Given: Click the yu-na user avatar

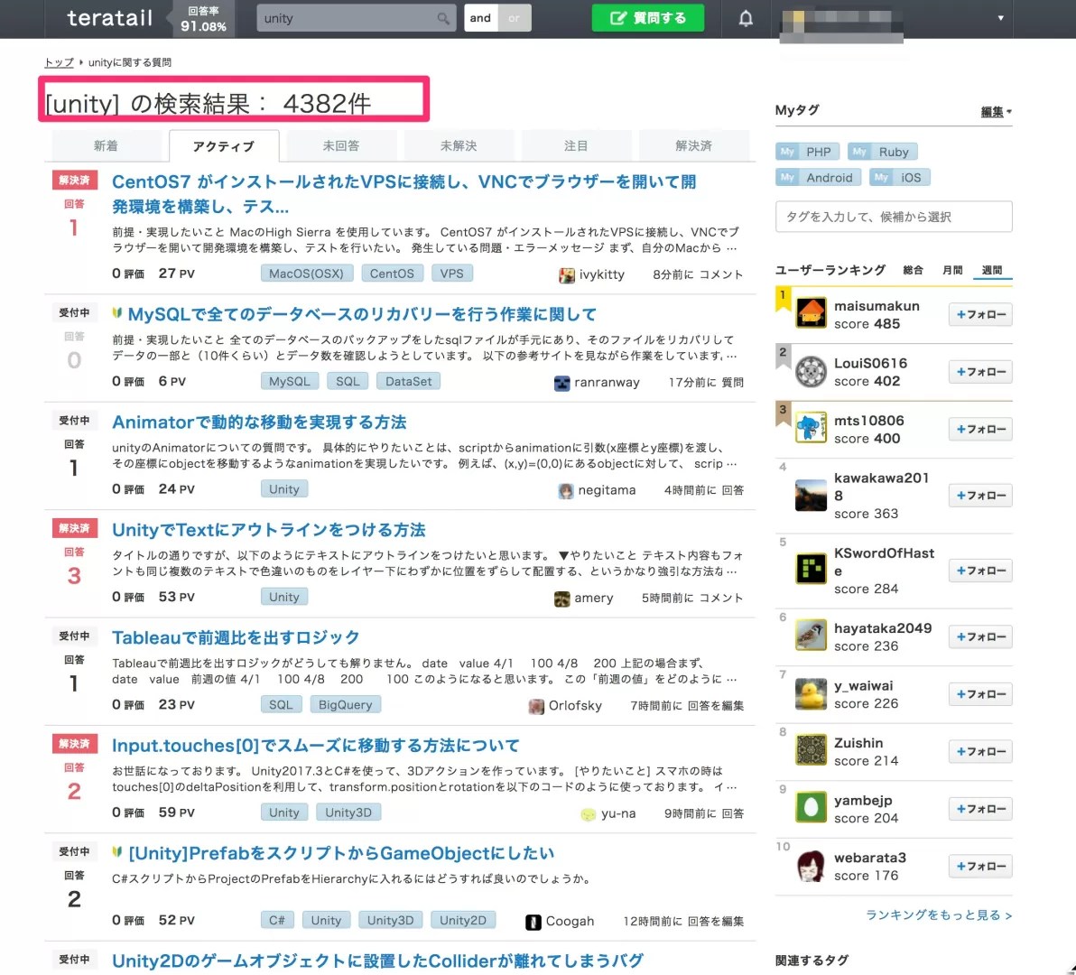Looking at the screenshot, I should [x=588, y=813].
